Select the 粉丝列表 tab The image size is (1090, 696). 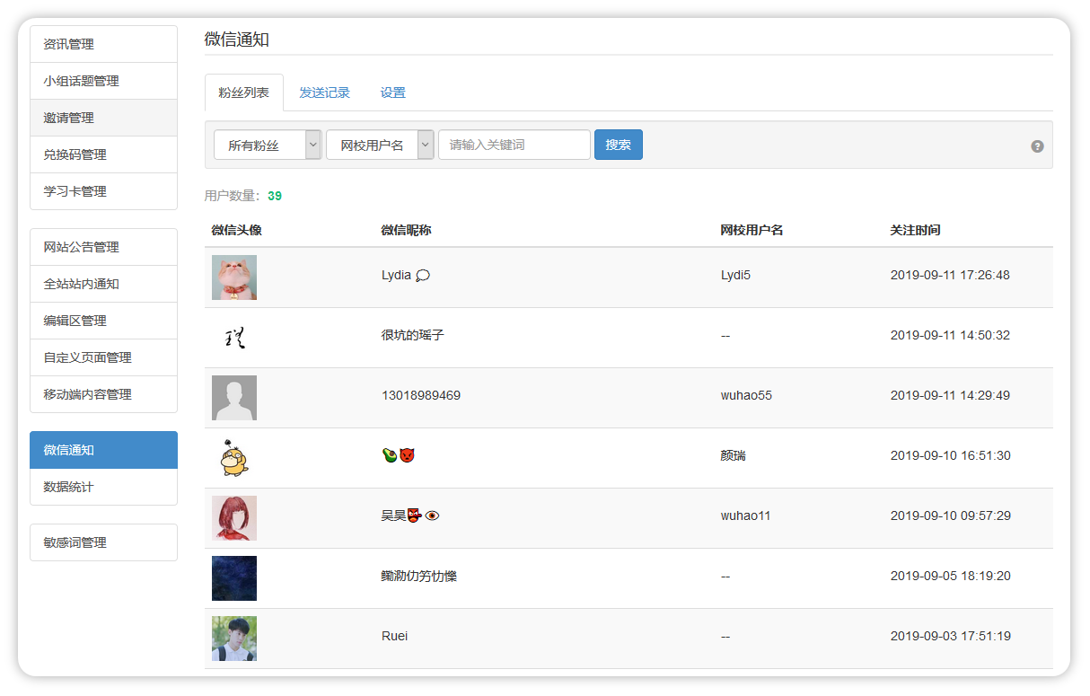244,93
